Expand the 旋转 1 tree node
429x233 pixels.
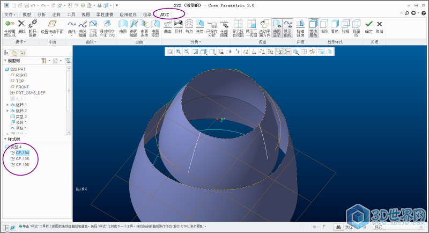pos(8,105)
